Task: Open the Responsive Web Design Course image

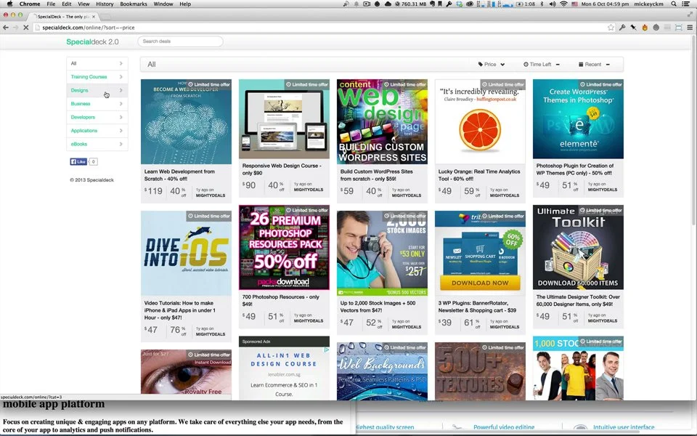Action: coord(284,118)
